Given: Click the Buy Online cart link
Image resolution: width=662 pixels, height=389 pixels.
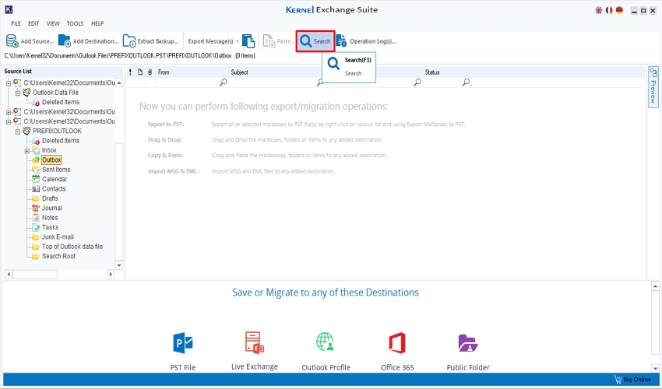Looking at the screenshot, I should (x=632, y=380).
